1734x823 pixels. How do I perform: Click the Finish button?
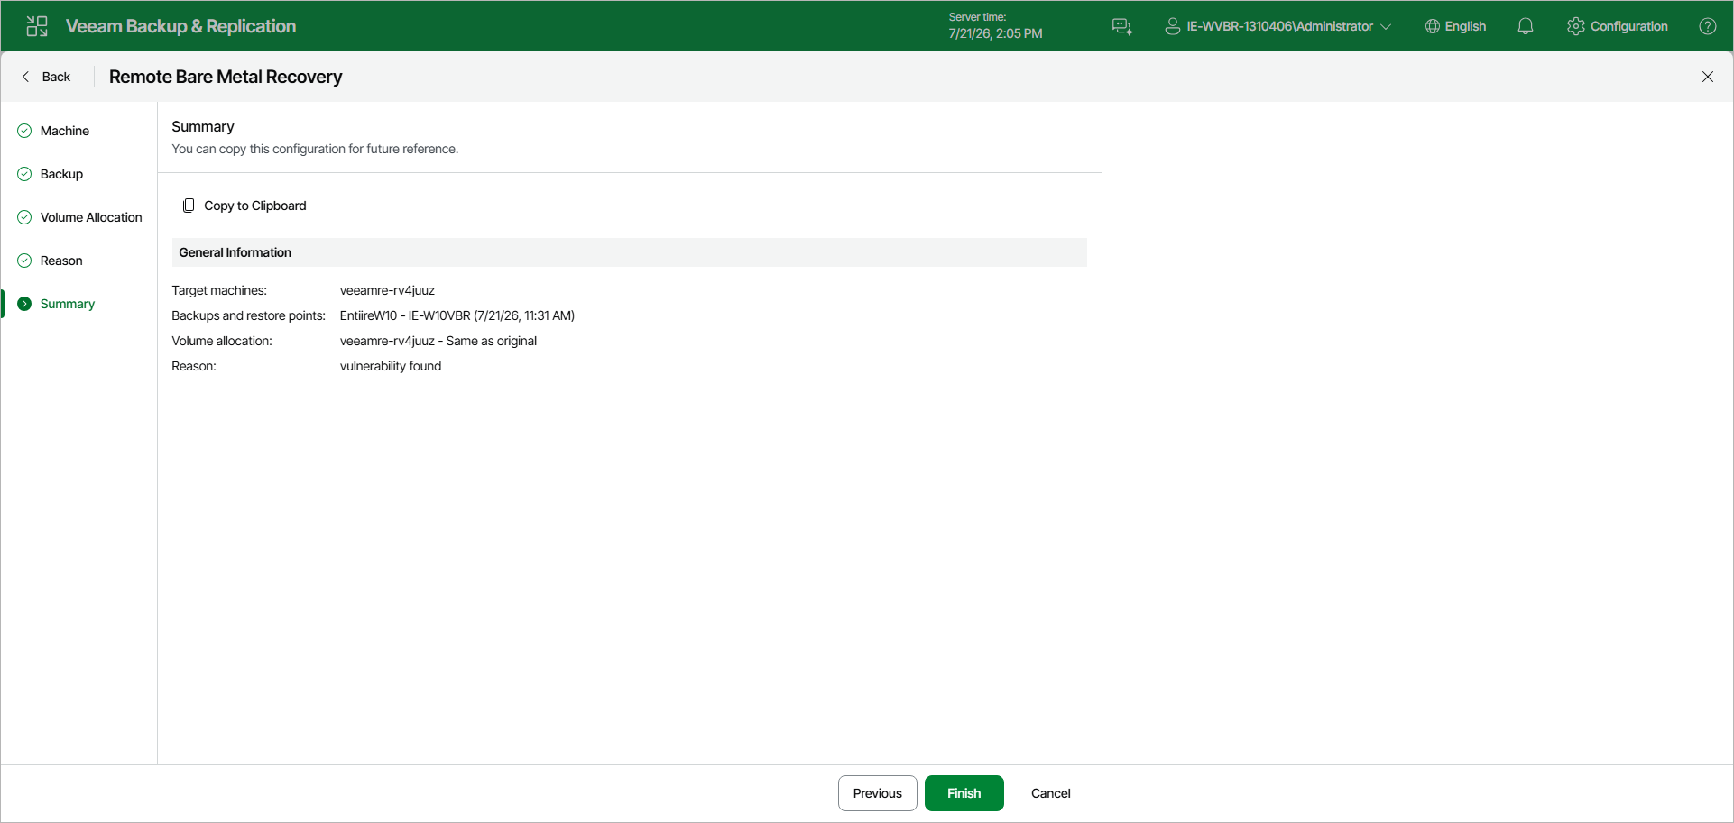pos(964,793)
